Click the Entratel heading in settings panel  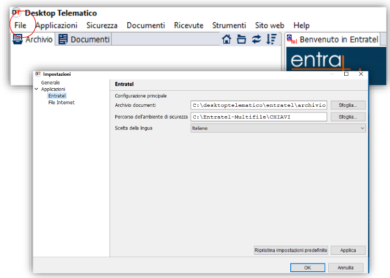124,84
